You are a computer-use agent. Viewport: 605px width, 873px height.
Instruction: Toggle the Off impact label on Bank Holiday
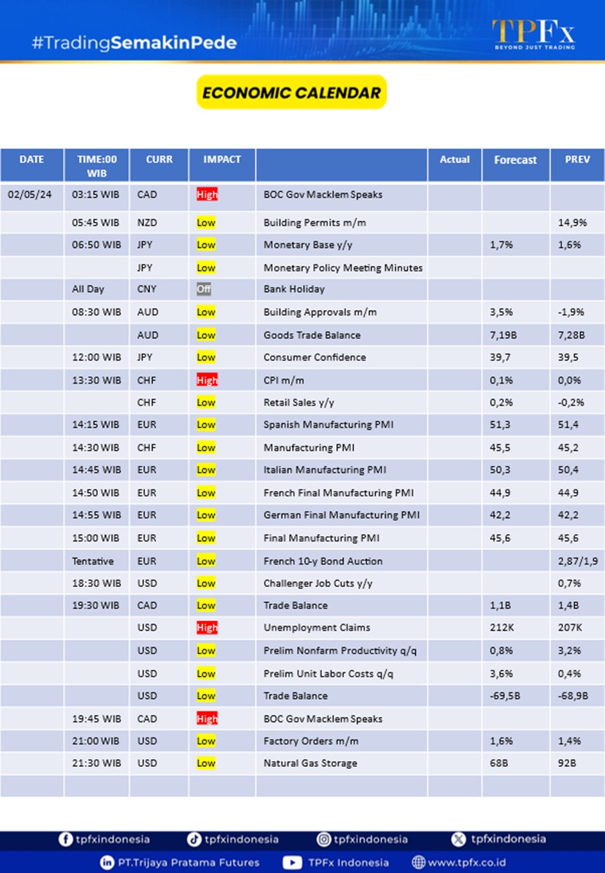pos(205,289)
